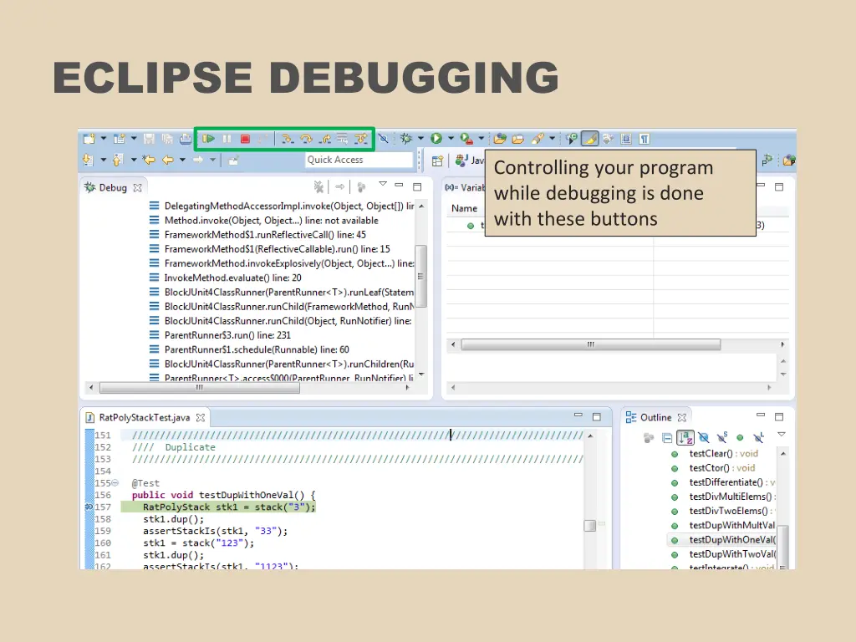The height and width of the screenshot is (642, 856).
Task: Click the Debug launch bug icon
Action: [x=407, y=138]
